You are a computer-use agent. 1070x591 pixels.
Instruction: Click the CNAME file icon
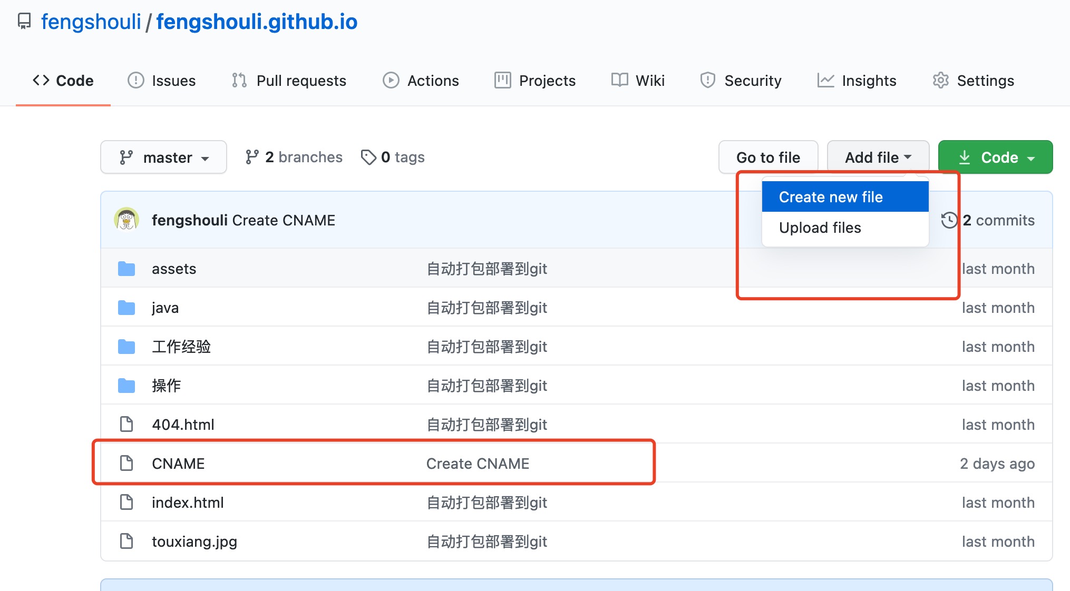click(x=127, y=463)
